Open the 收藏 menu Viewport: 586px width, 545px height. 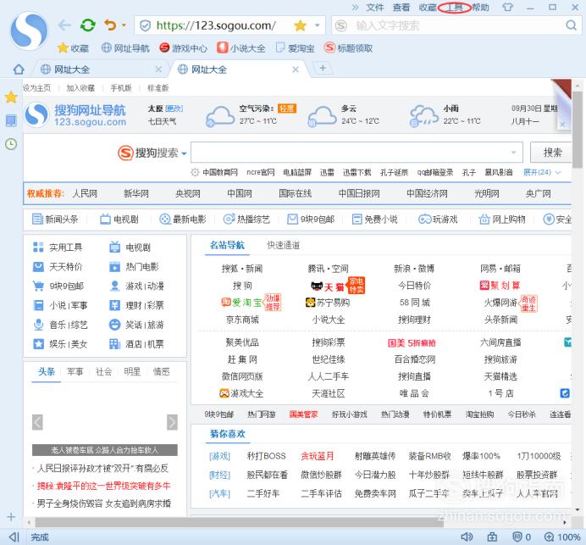point(428,7)
